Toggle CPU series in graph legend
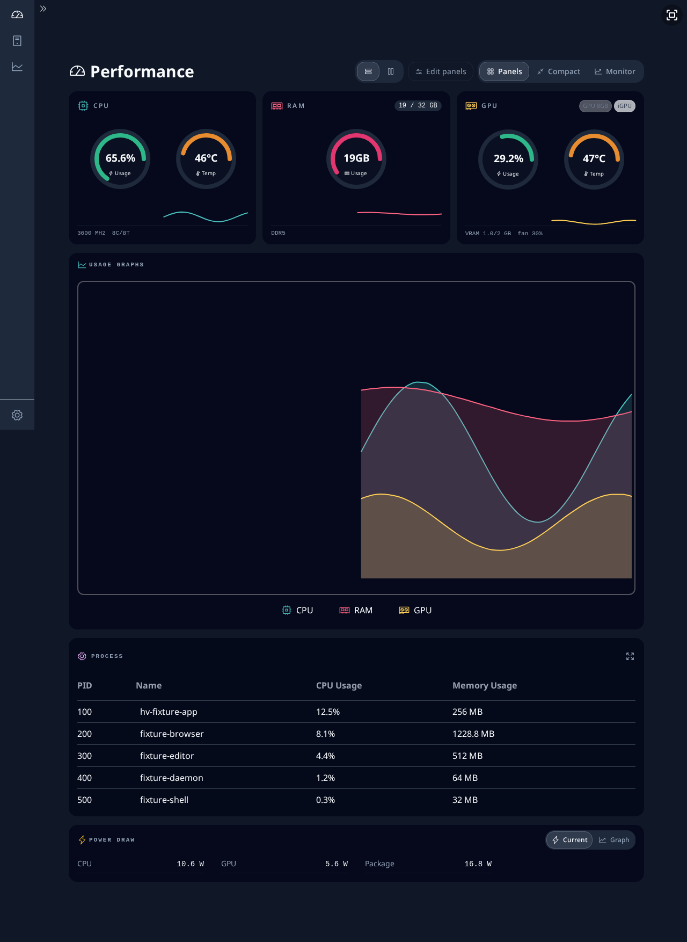This screenshot has height=942, width=687. (297, 610)
